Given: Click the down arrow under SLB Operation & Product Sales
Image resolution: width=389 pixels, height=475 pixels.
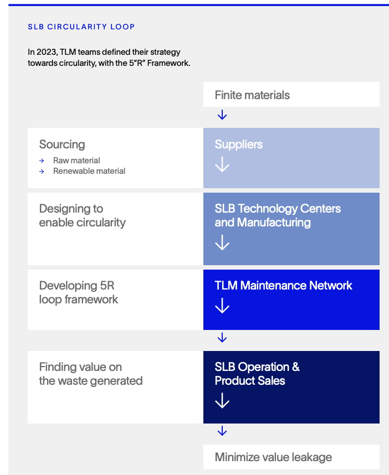Looking at the screenshot, I should point(222,400).
